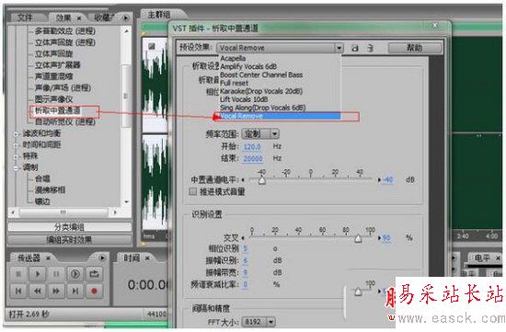Close the 电平 panel tab

click(x=498, y=258)
